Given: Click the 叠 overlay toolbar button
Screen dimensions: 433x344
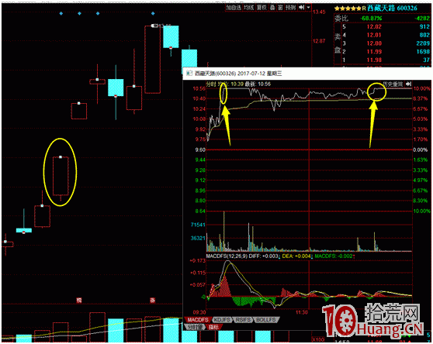Looking at the screenshot, I should point(272,8).
